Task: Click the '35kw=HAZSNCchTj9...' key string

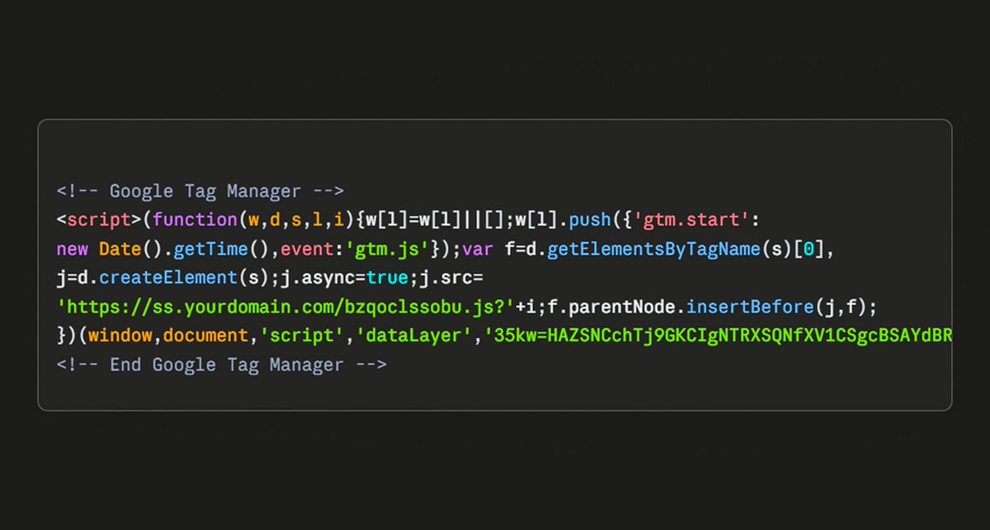Action: (x=718, y=335)
